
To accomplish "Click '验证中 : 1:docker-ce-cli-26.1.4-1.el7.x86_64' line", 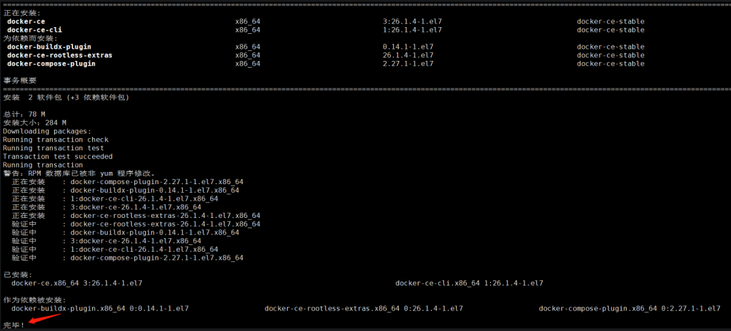I will tap(114, 249).
